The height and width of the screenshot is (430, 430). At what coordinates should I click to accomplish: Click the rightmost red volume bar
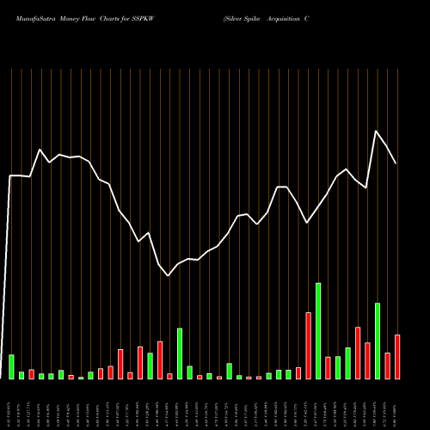397,357
